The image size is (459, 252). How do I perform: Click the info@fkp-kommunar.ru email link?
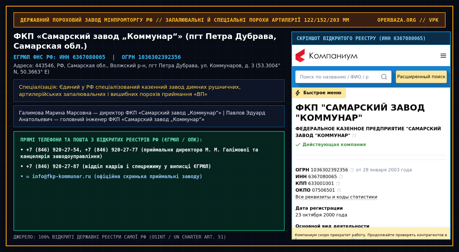click(61, 176)
